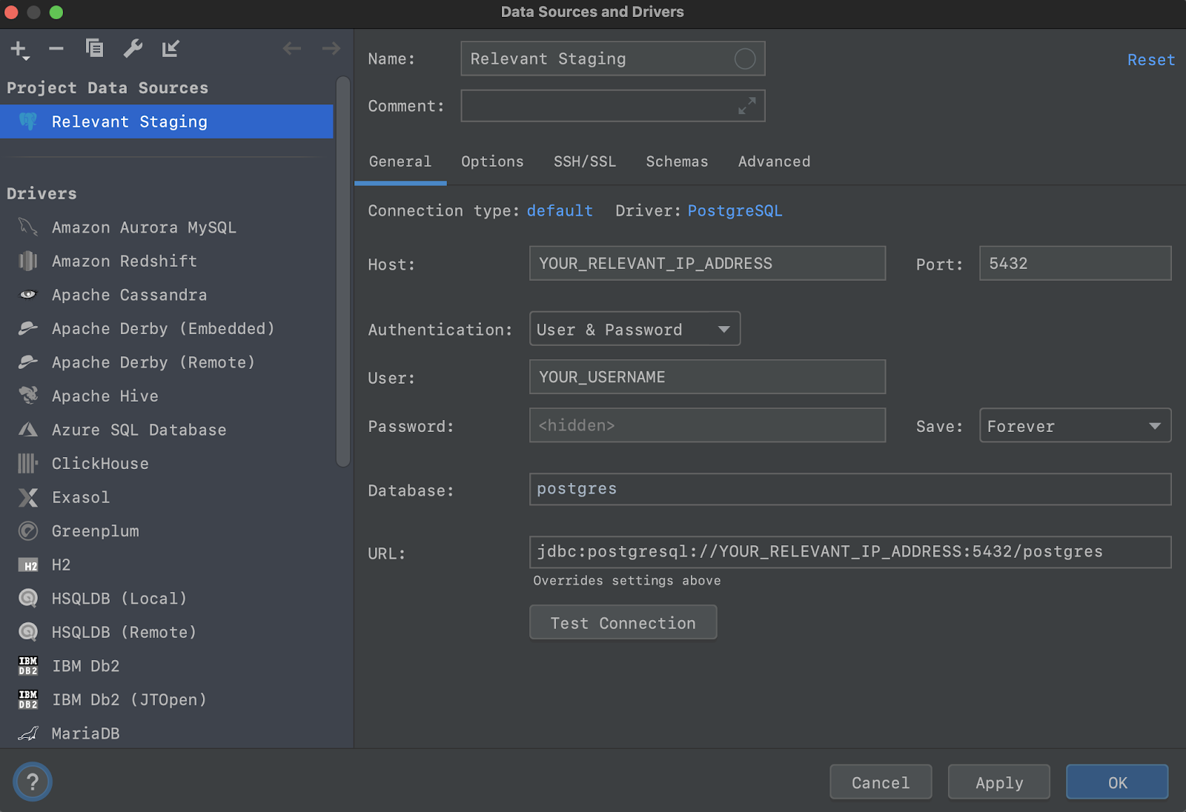The width and height of the screenshot is (1186, 812).
Task: Select the Amazon Aurora MySQL driver
Action: [x=167, y=227]
